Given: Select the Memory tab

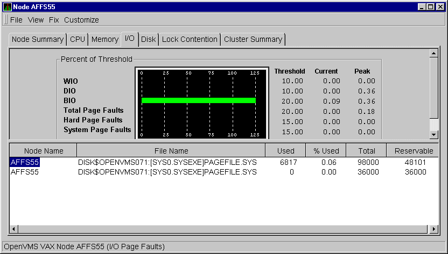Looking at the screenshot, I should 104,39.
